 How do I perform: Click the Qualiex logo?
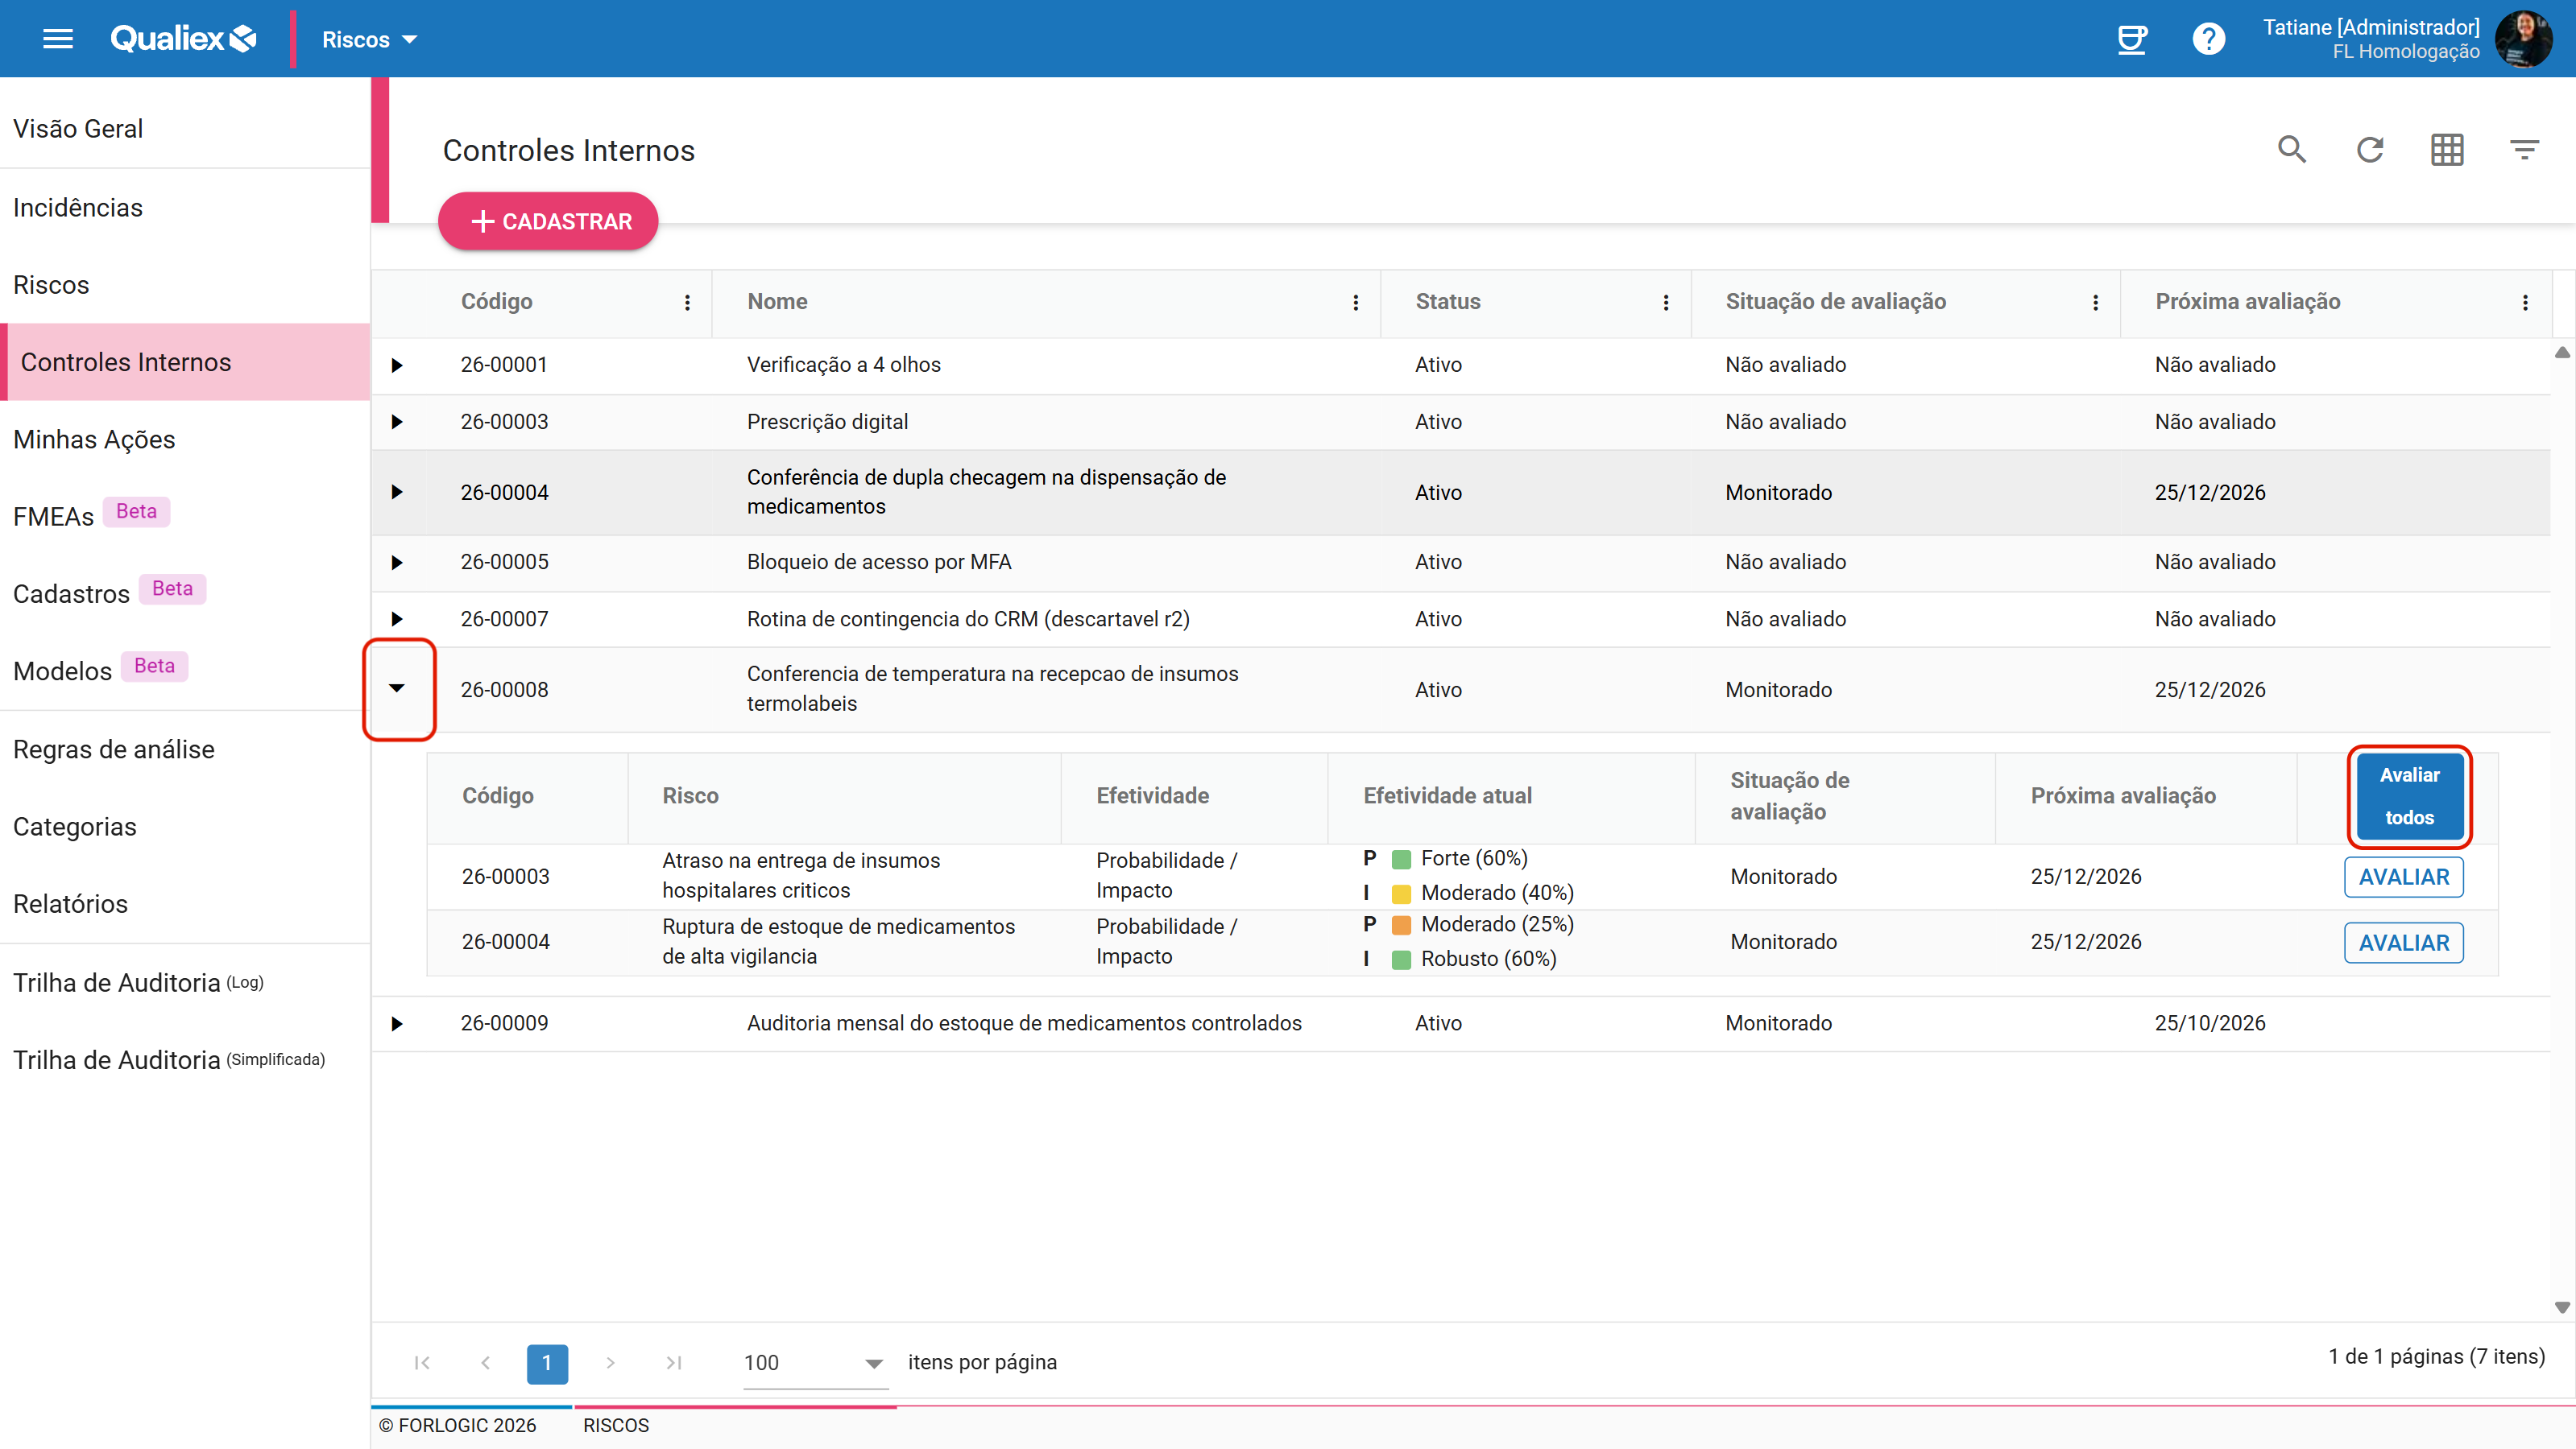183,39
